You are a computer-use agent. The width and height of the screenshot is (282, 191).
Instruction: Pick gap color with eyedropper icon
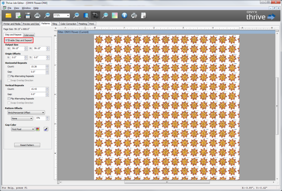46,129
